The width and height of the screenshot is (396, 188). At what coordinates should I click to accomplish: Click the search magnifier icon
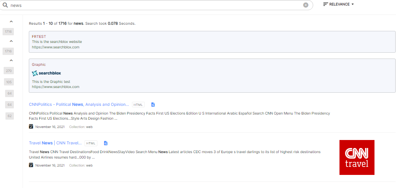click(5, 5)
